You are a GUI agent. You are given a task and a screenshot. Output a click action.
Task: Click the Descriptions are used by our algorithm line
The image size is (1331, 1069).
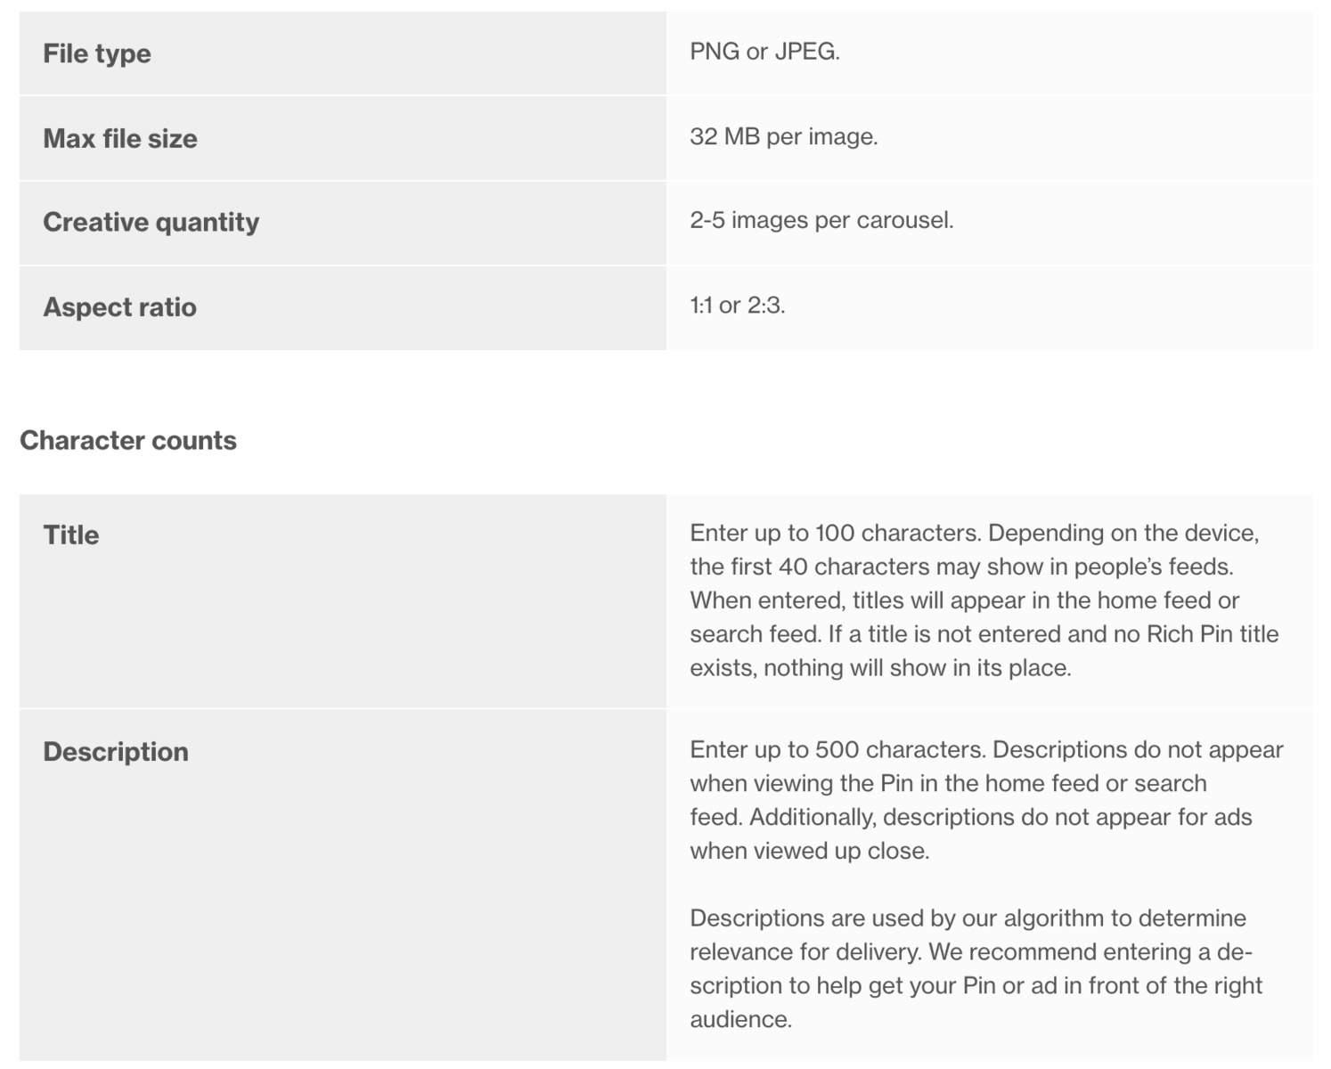(968, 918)
